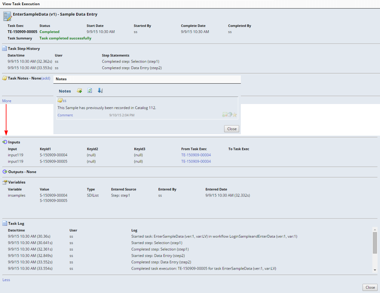
Task: Click the note text about Catalog 112
Action: coord(107,108)
